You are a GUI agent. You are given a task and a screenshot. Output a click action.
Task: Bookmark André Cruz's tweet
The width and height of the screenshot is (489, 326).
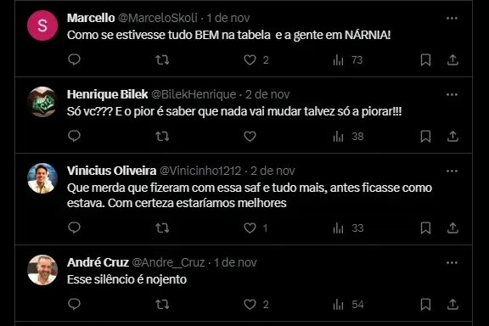coord(425,304)
